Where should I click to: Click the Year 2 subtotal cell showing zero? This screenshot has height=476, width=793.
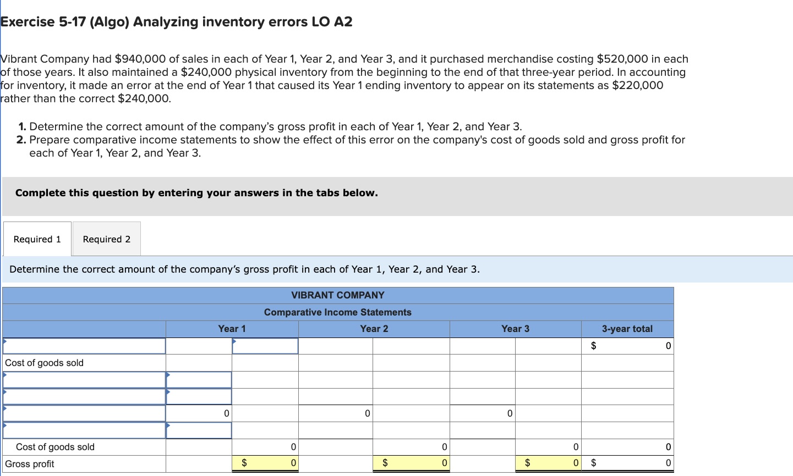point(336,413)
